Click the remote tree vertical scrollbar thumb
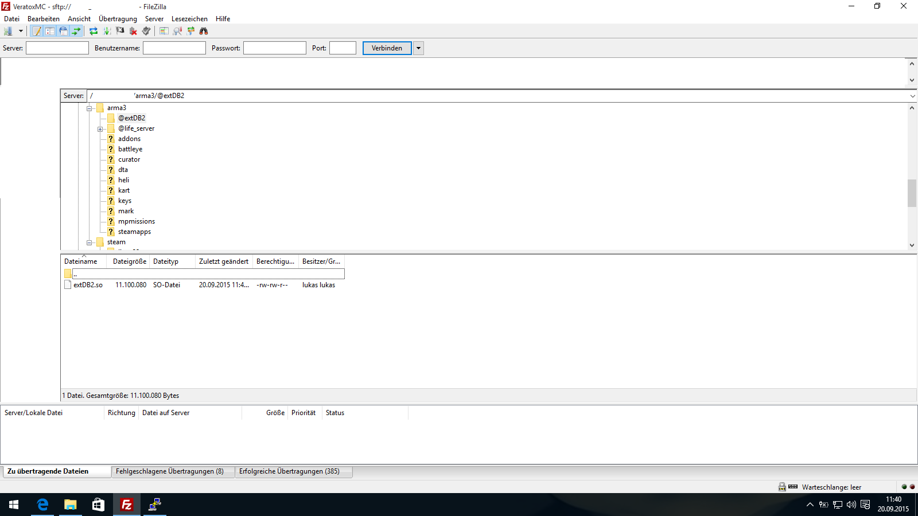This screenshot has width=918, height=516. click(x=912, y=193)
